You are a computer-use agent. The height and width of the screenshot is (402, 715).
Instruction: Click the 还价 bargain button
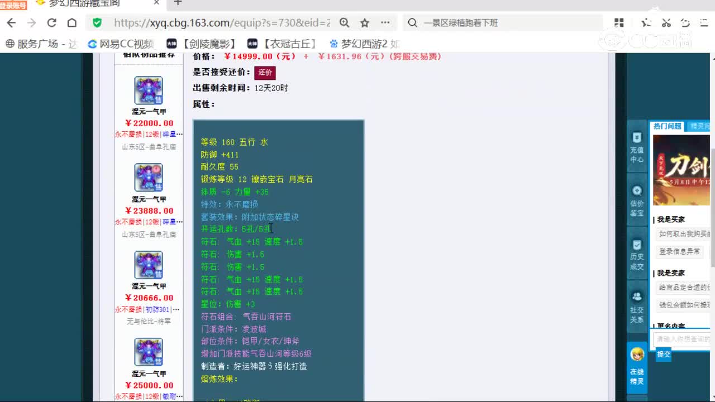pyautogui.click(x=265, y=73)
